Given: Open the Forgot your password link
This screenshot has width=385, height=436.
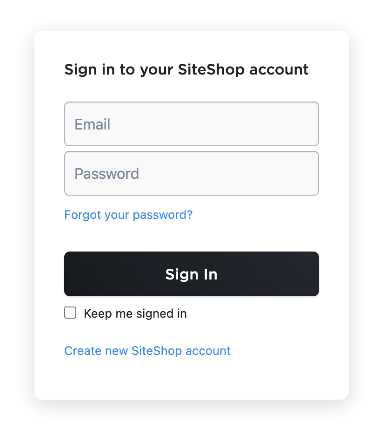Looking at the screenshot, I should 128,215.
